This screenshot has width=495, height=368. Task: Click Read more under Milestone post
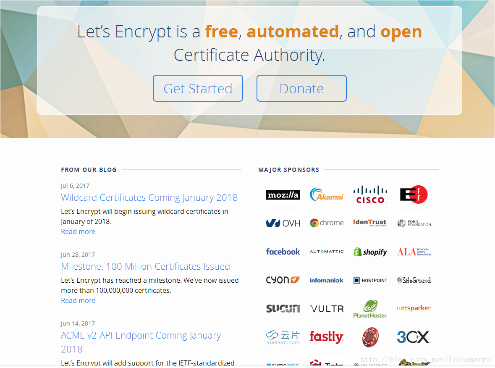tap(78, 300)
